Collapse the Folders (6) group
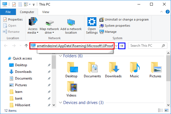The height and width of the screenshot is (114, 171). click(x=60, y=56)
